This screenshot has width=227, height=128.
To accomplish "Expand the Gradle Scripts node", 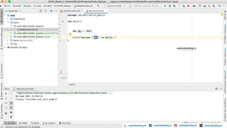I will click(5, 47).
